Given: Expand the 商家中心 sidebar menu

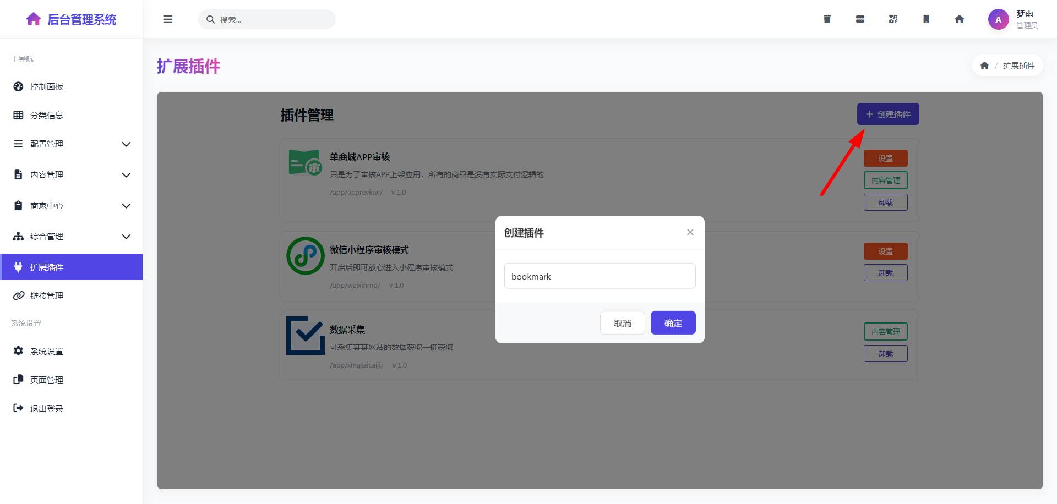Looking at the screenshot, I should click(72, 206).
